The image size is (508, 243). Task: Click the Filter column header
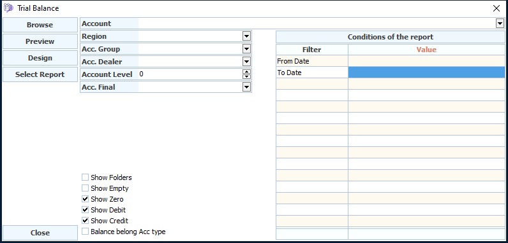312,50
